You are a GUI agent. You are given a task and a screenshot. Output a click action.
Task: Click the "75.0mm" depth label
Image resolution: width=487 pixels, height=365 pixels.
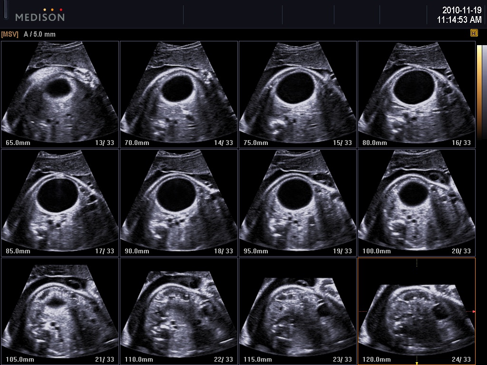pyautogui.click(x=256, y=143)
